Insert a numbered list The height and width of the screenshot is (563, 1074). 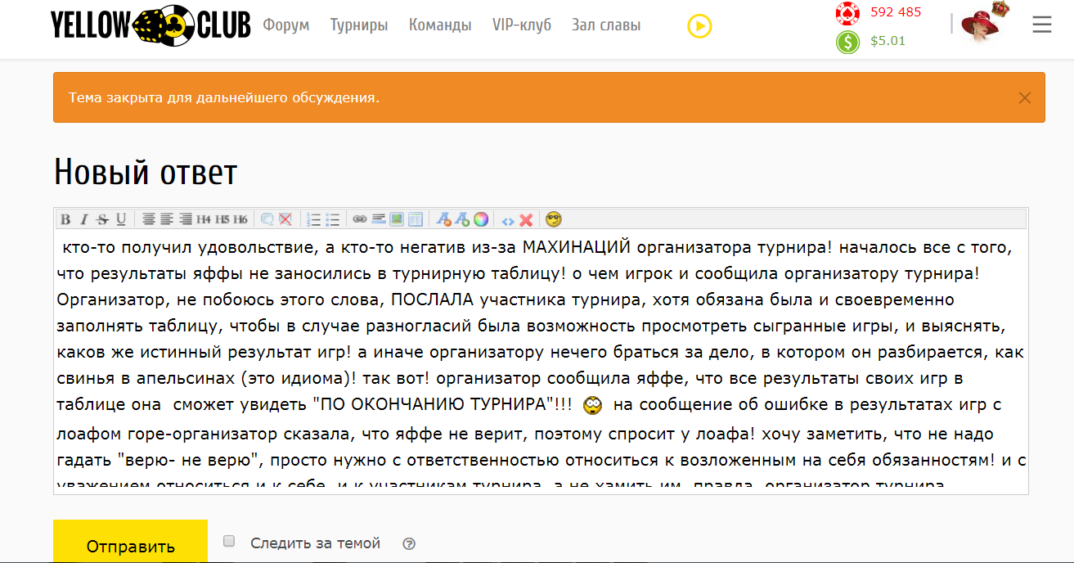(313, 219)
